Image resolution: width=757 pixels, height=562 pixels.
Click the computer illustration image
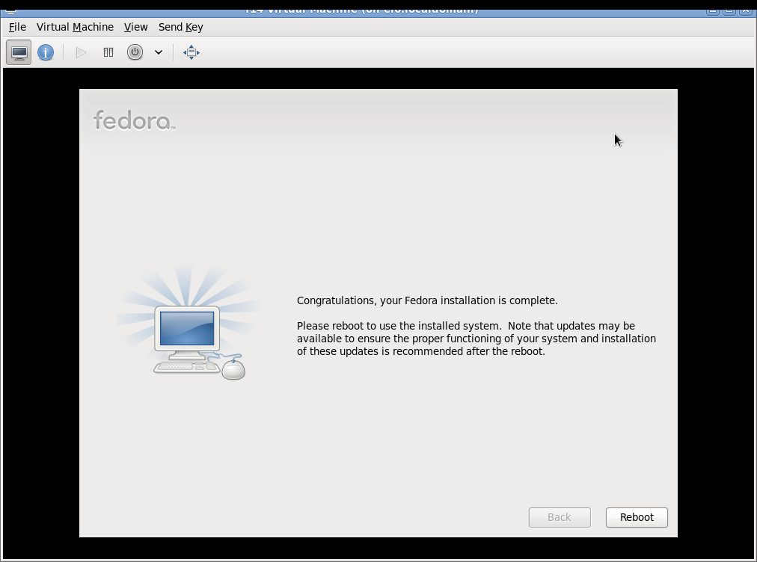(189, 322)
